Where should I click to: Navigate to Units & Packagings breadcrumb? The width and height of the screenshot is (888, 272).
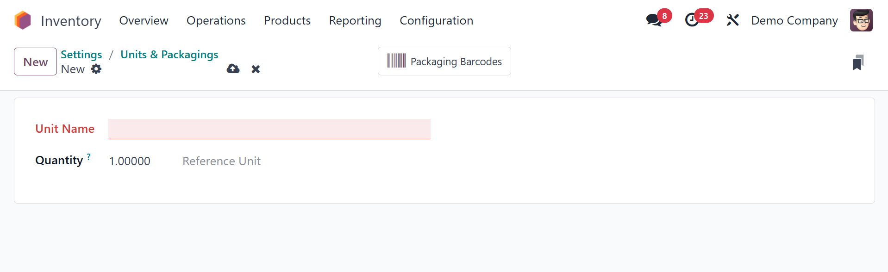[169, 55]
